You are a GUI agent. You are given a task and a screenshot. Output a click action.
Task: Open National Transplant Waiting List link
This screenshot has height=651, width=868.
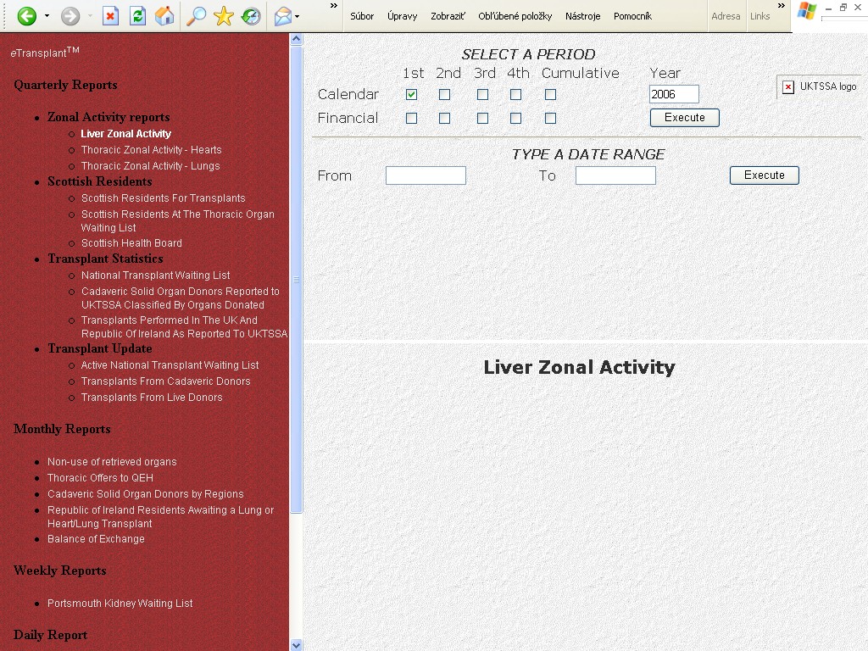(x=156, y=275)
